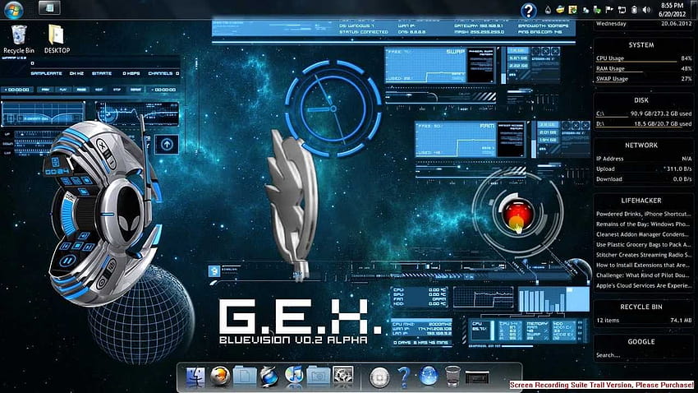Click the next-track button on the alien player
The width and height of the screenshot is (698, 393).
pos(88,247)
